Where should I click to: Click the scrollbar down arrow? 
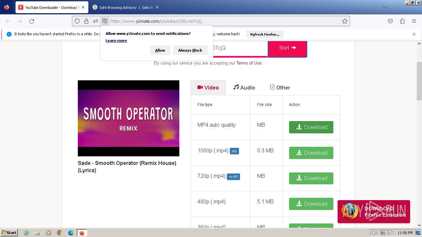(419, 225)
